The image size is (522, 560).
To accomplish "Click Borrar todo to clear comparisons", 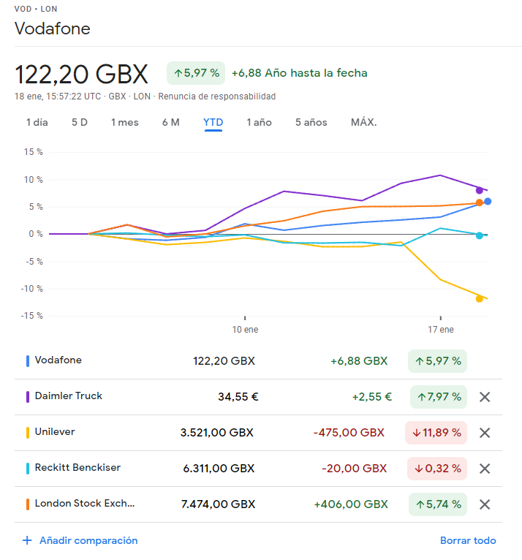I will (468, 541).
